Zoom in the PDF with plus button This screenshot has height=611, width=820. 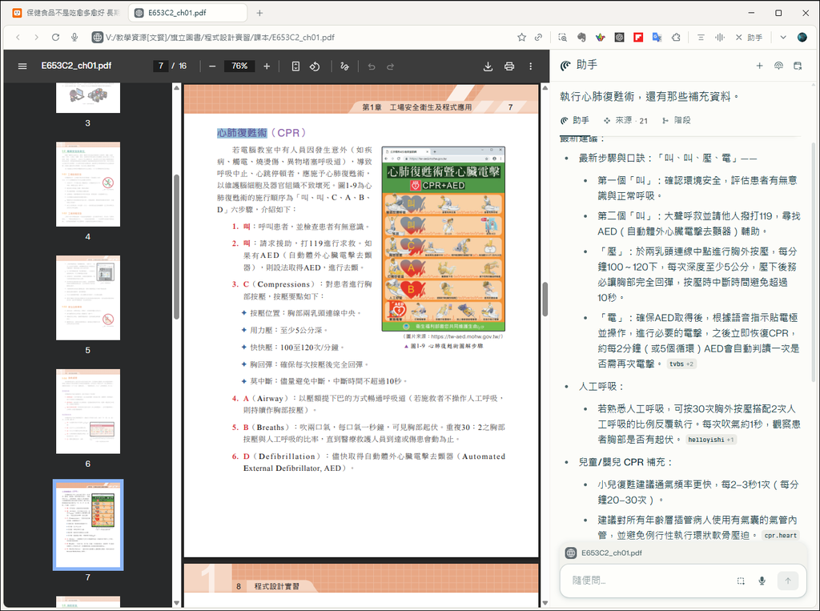pyautogui.click(x=267, y=66)
